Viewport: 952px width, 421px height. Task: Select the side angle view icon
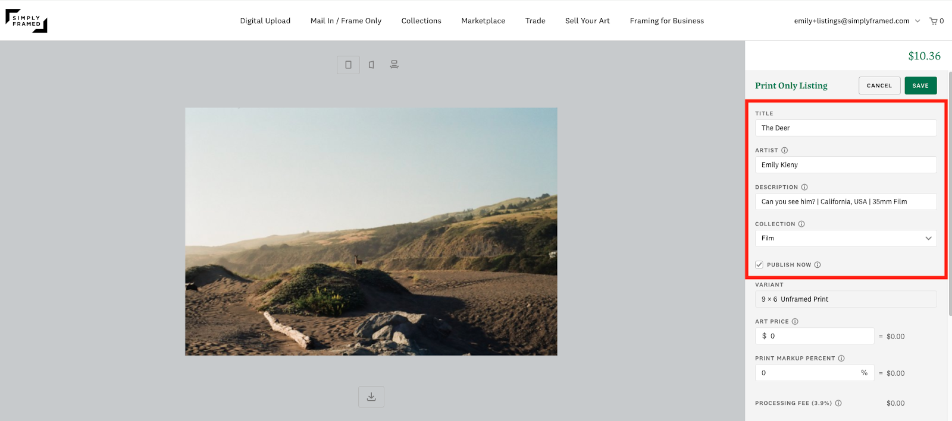tap(371, 65)
